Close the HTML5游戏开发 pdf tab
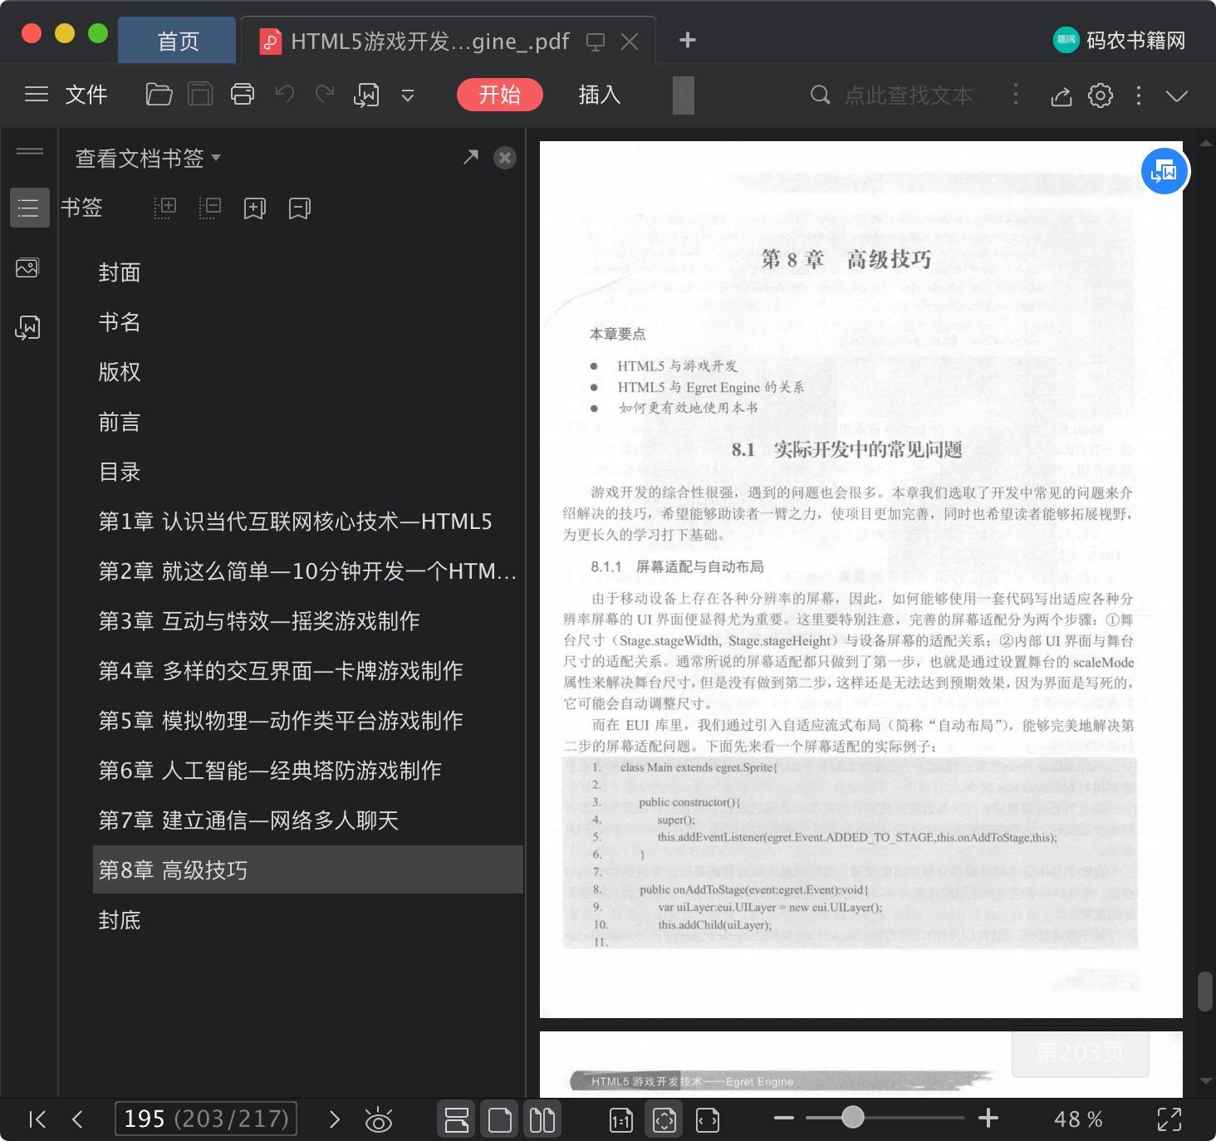 click(630, 42)
